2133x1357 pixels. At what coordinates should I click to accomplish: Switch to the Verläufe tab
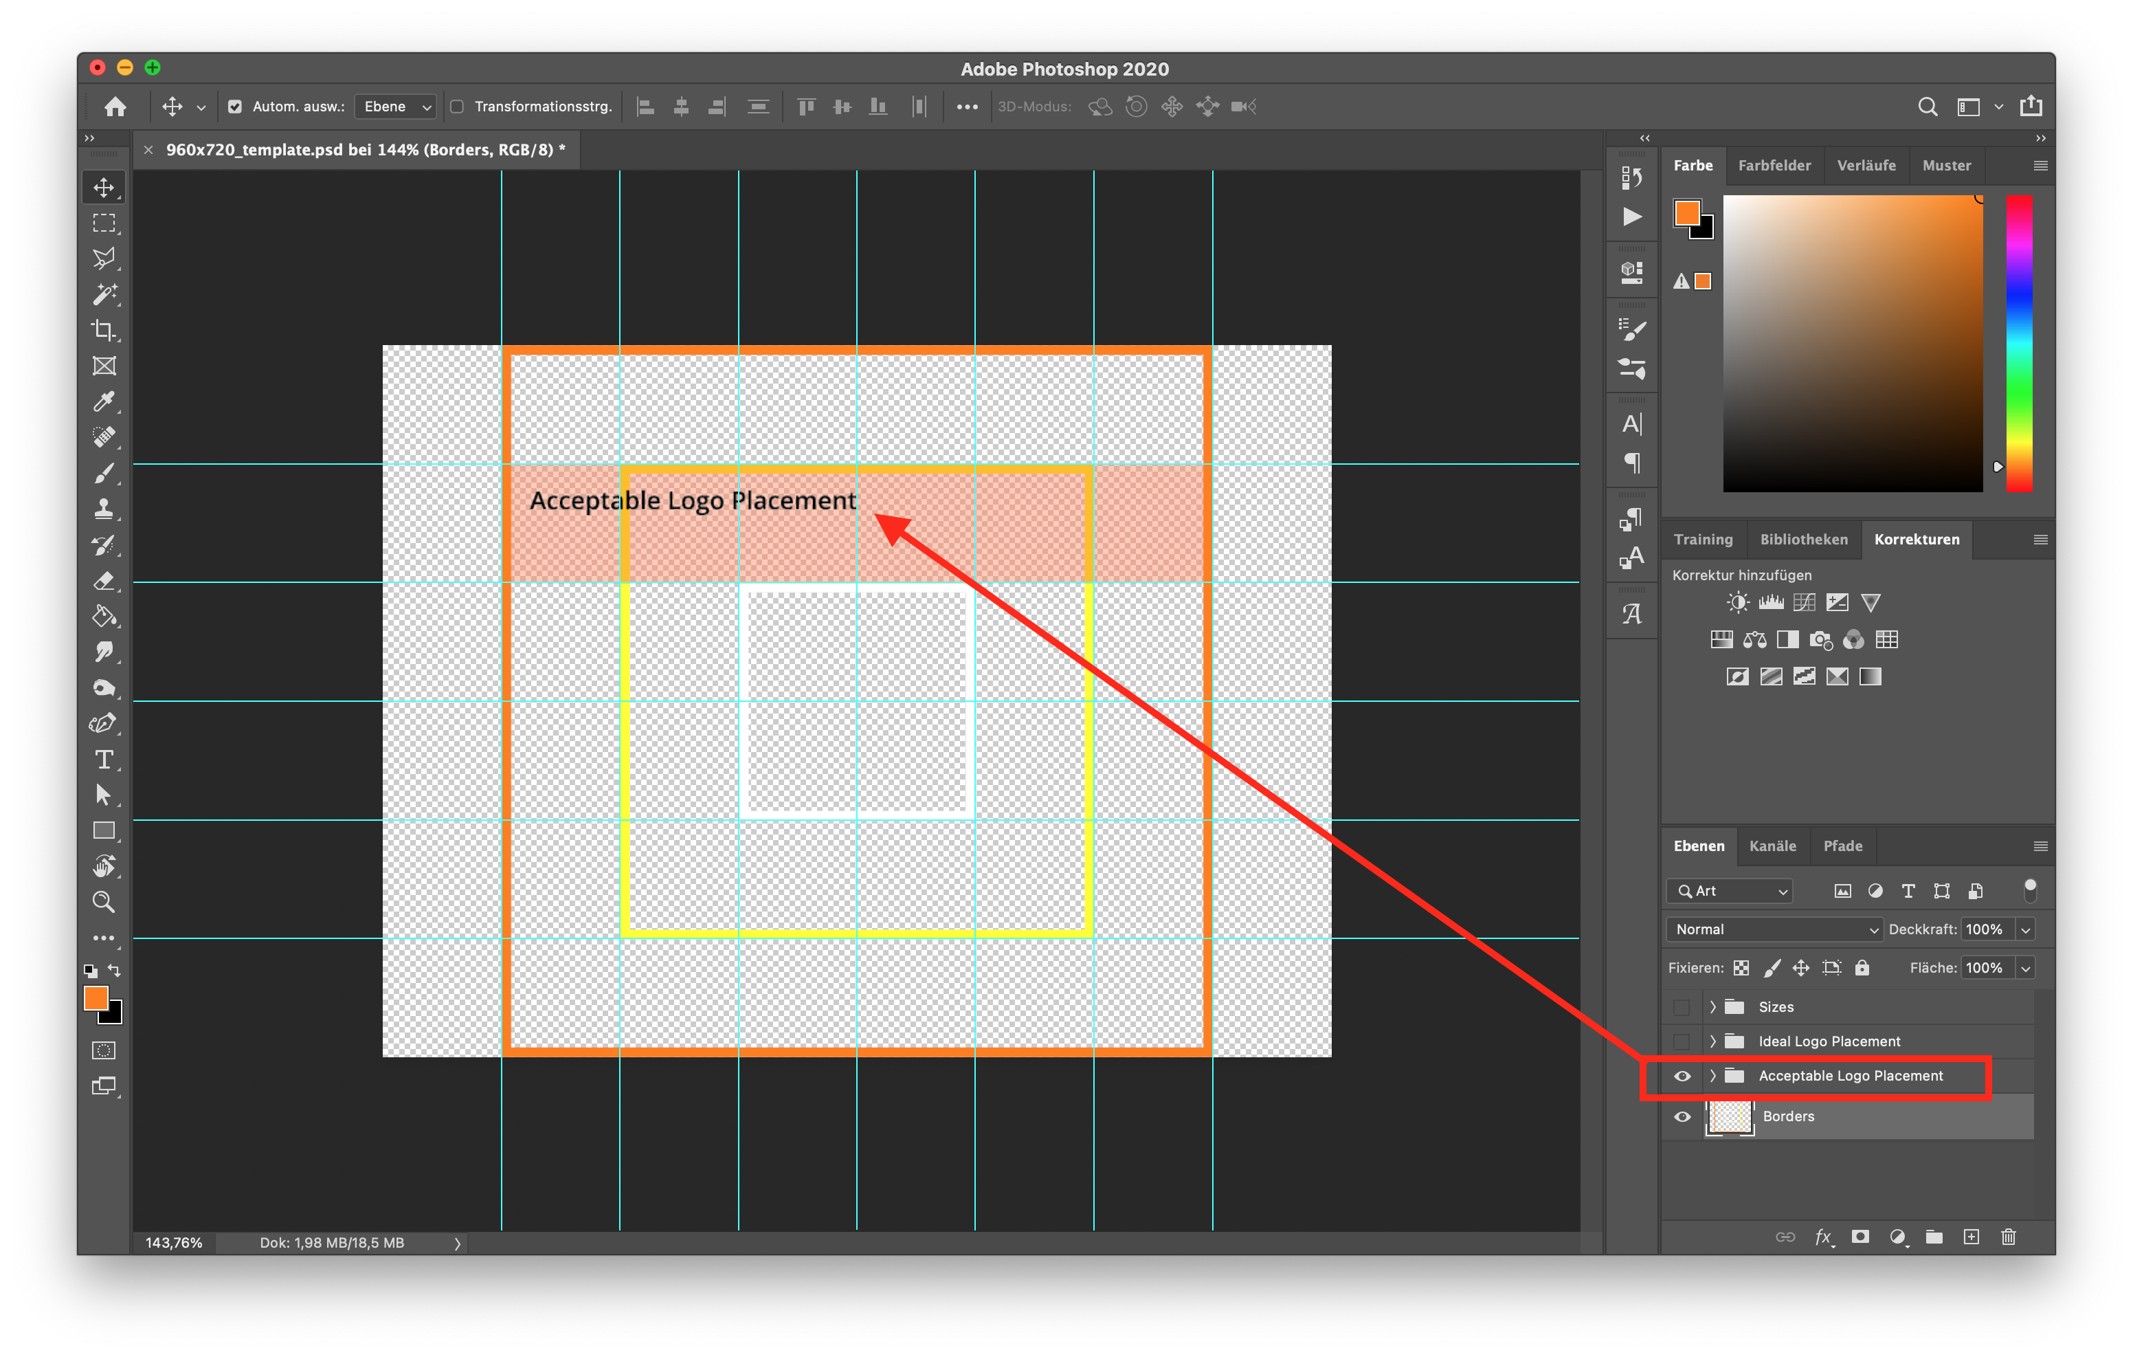(1866, 166)
